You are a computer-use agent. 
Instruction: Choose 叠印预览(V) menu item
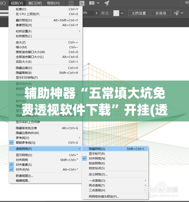tap(45, 20)
